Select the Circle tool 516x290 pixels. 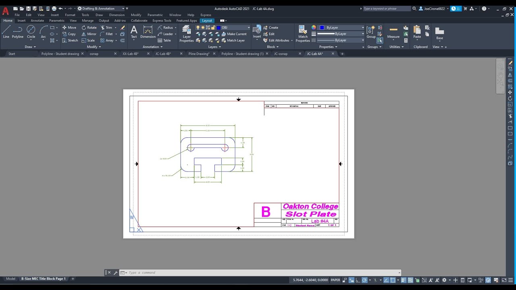tap(31, 32)
